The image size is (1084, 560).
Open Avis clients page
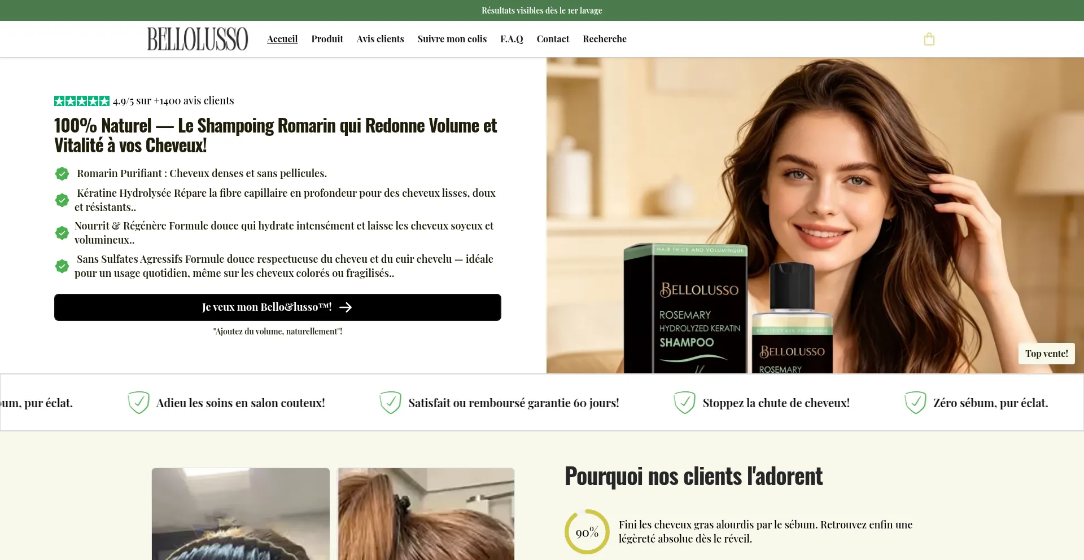[x=381, y=39]
